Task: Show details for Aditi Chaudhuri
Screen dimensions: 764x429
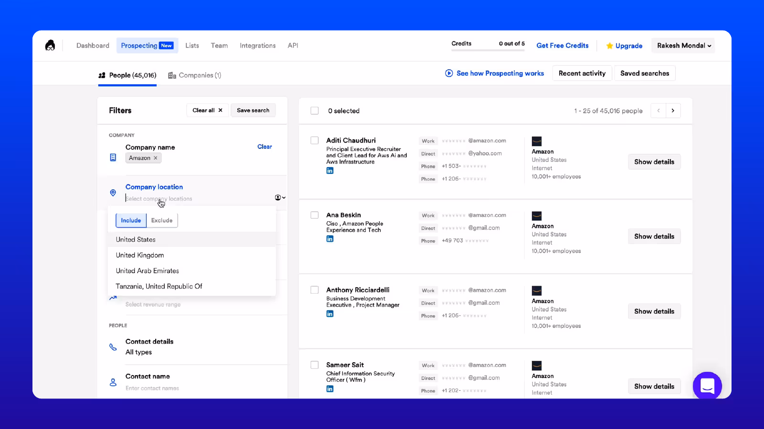Action: [x=654, y=162]
